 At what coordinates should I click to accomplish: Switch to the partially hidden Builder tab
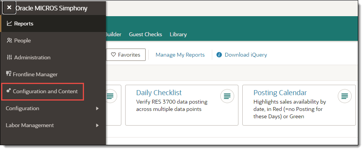tap(114, 34)
